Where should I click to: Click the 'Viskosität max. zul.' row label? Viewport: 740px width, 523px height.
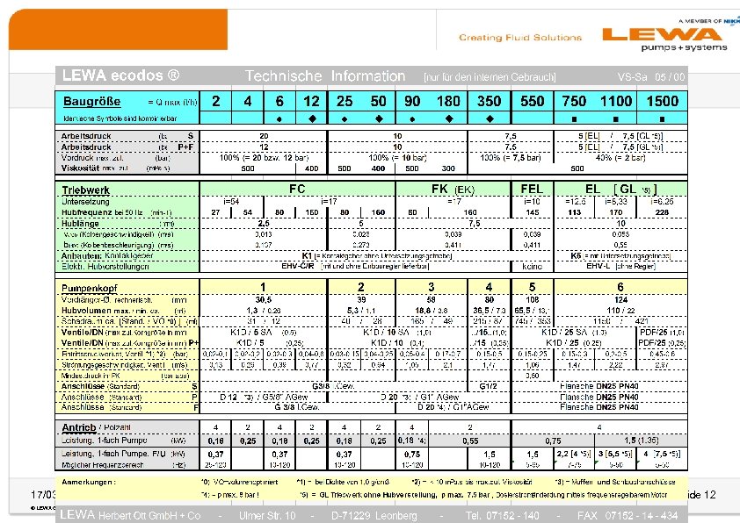click(94, 168)
